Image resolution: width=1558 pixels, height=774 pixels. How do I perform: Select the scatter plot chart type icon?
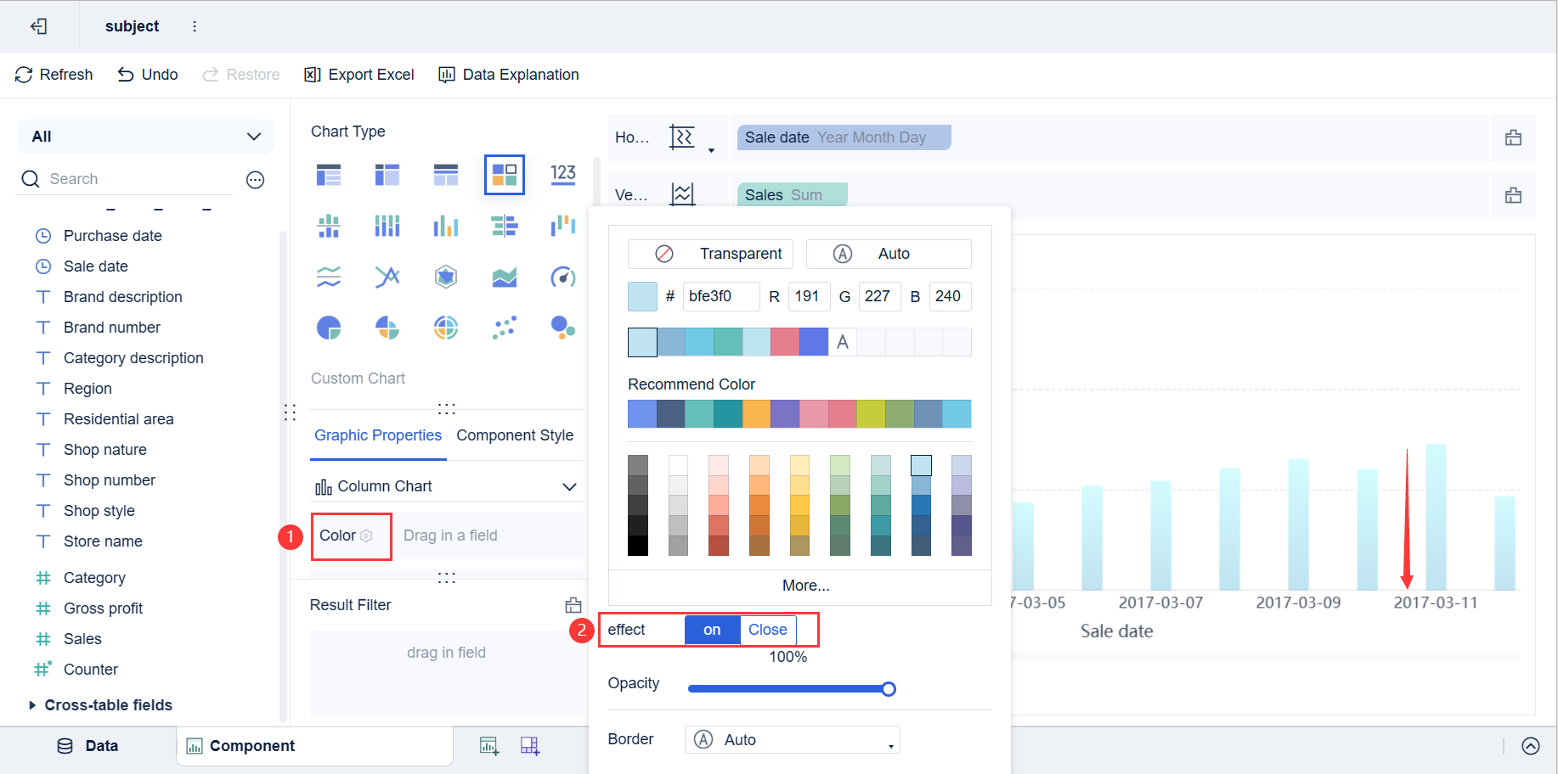coord(505,327)
